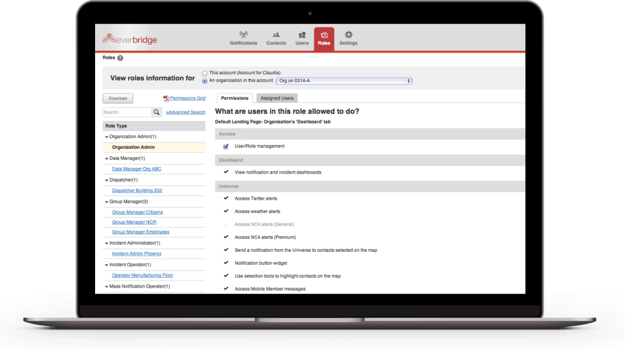
Task: Open the Group Manager Employees role
Action: [141, 232]
